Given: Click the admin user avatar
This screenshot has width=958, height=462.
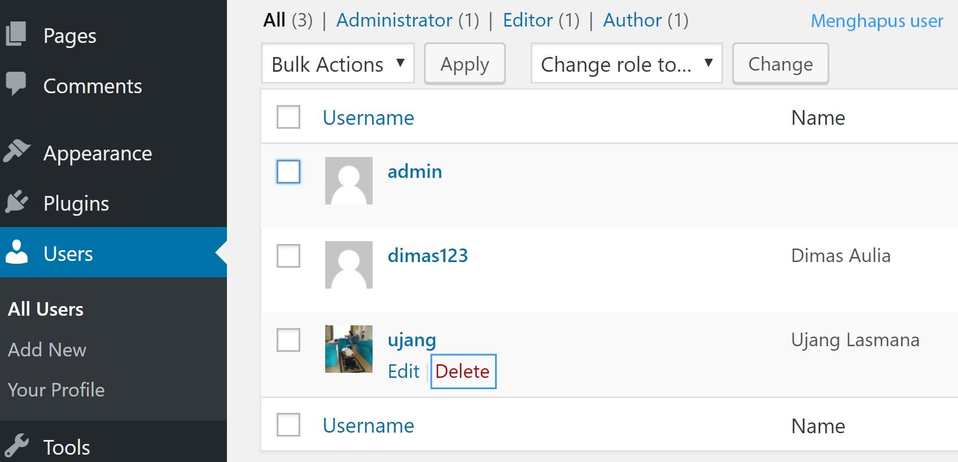Looking at the screenshot, I should coord(348,181).
